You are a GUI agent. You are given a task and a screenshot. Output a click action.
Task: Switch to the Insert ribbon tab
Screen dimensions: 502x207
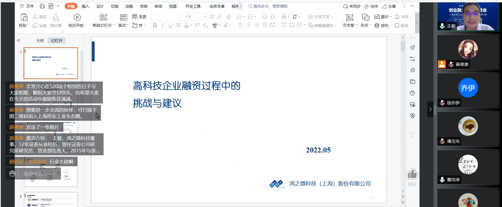85,6
